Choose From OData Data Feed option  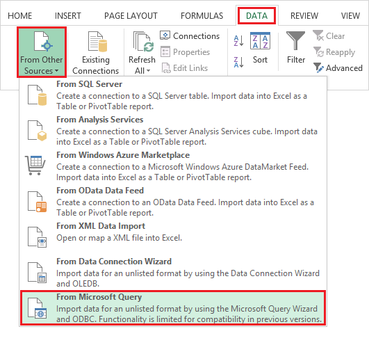pyautogui.click(x=173, y=201)
